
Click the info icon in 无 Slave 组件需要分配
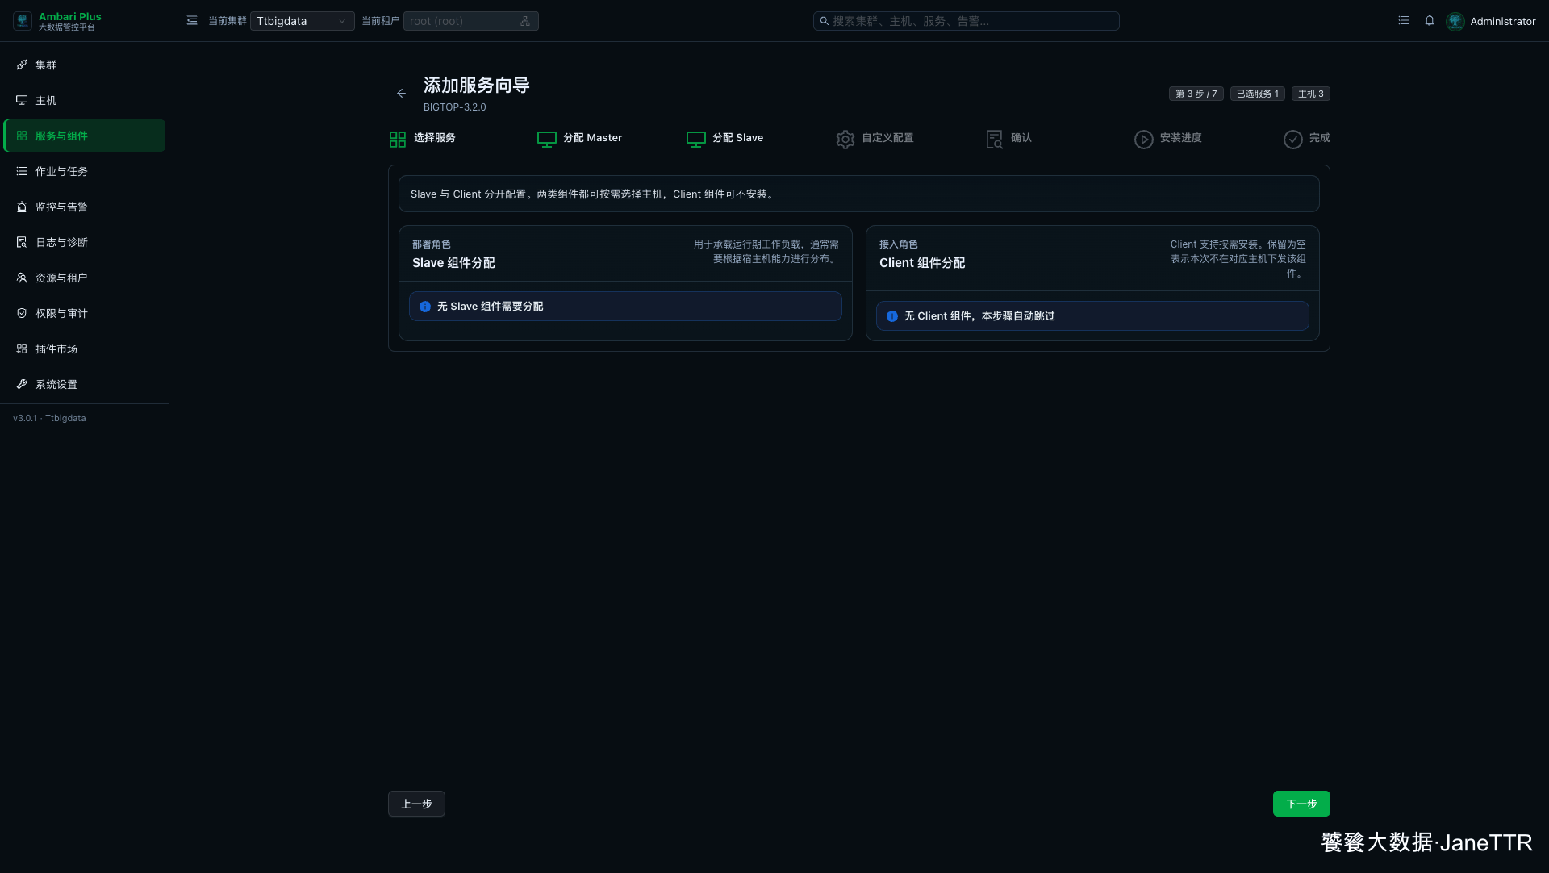tap(425, 307)
